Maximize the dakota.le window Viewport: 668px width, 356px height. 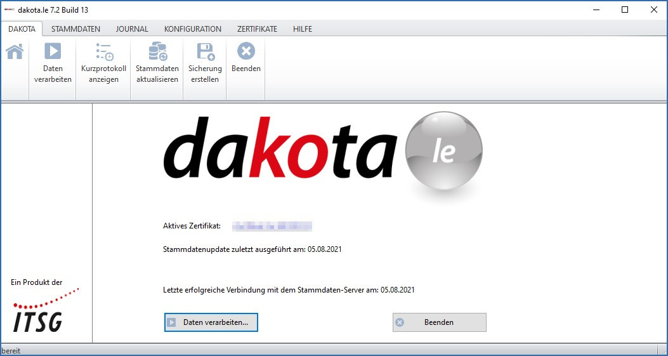pyautogui.click(x=625, y=10)
